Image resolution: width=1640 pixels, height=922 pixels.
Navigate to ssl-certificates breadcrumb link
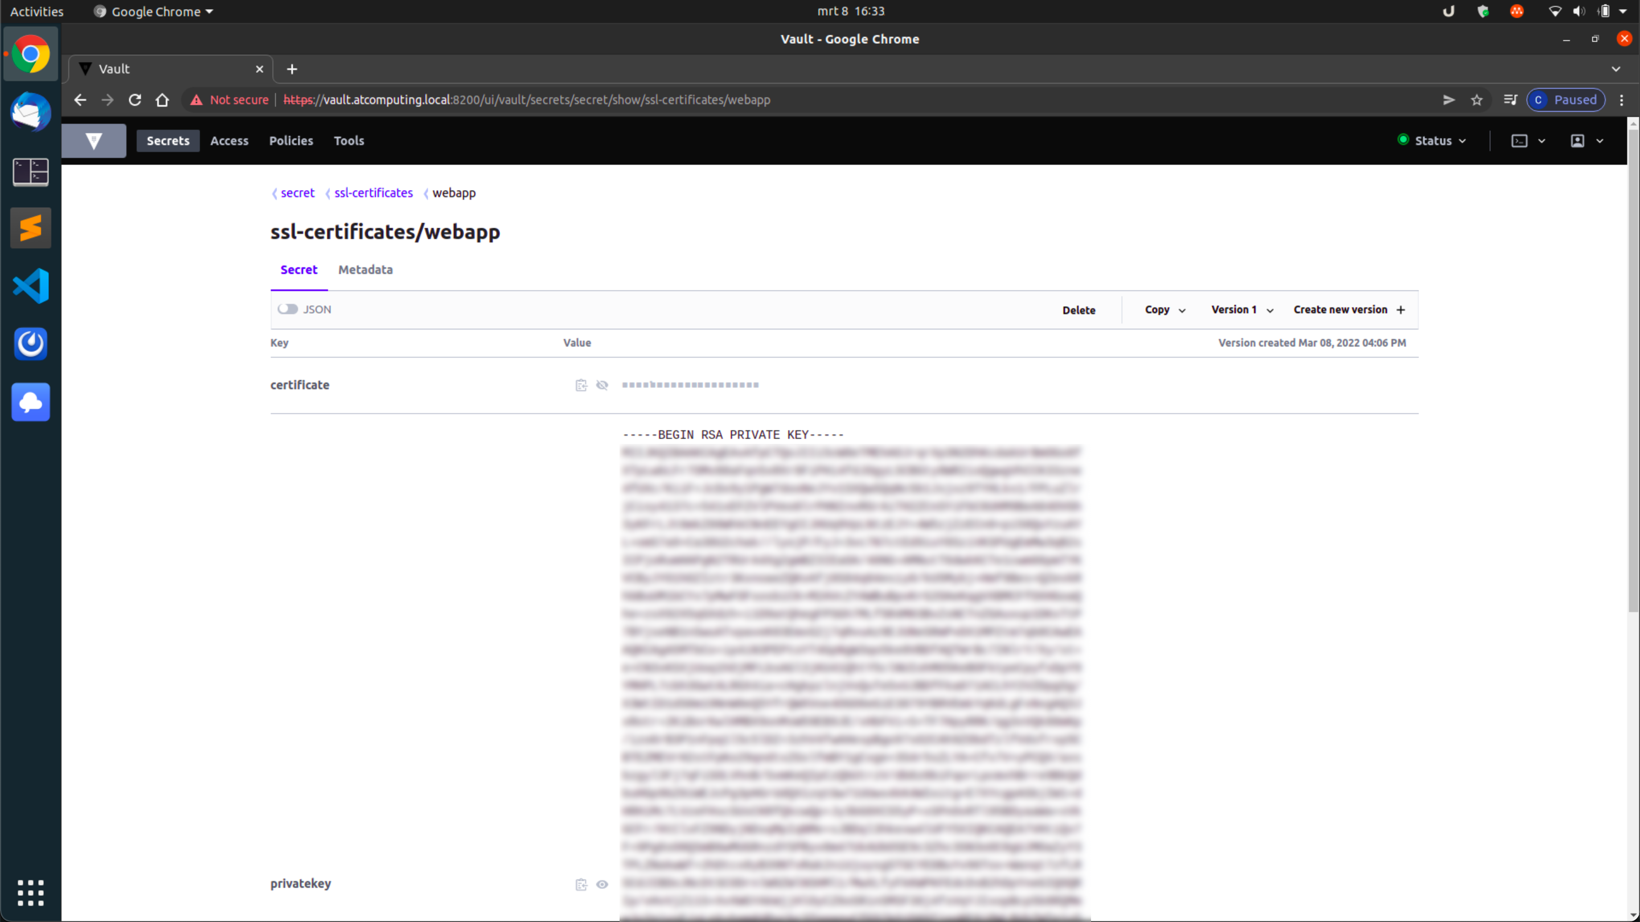pyautogui.click(x=373, y=193)
